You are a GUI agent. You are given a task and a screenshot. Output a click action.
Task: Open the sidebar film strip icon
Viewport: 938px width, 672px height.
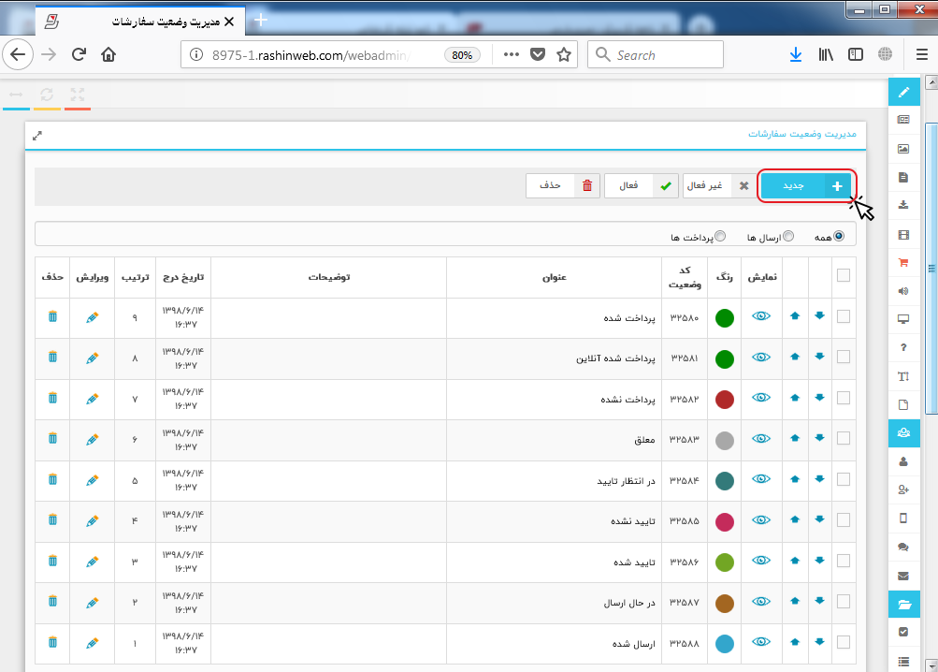tap(904, 235)
